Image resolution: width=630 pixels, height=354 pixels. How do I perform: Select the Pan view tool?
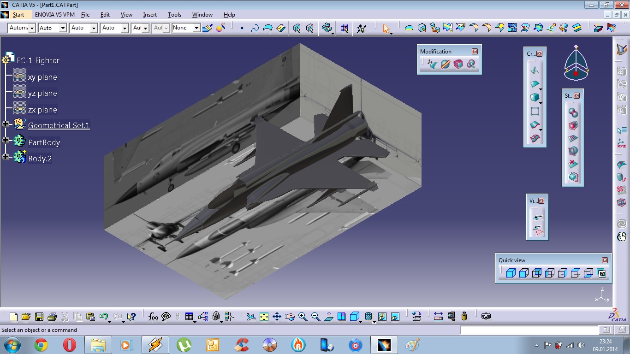[277, 316]
